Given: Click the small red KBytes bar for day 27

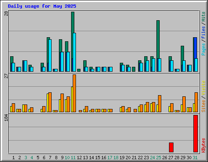Looking at the screenshot, I should pos(171,147).
